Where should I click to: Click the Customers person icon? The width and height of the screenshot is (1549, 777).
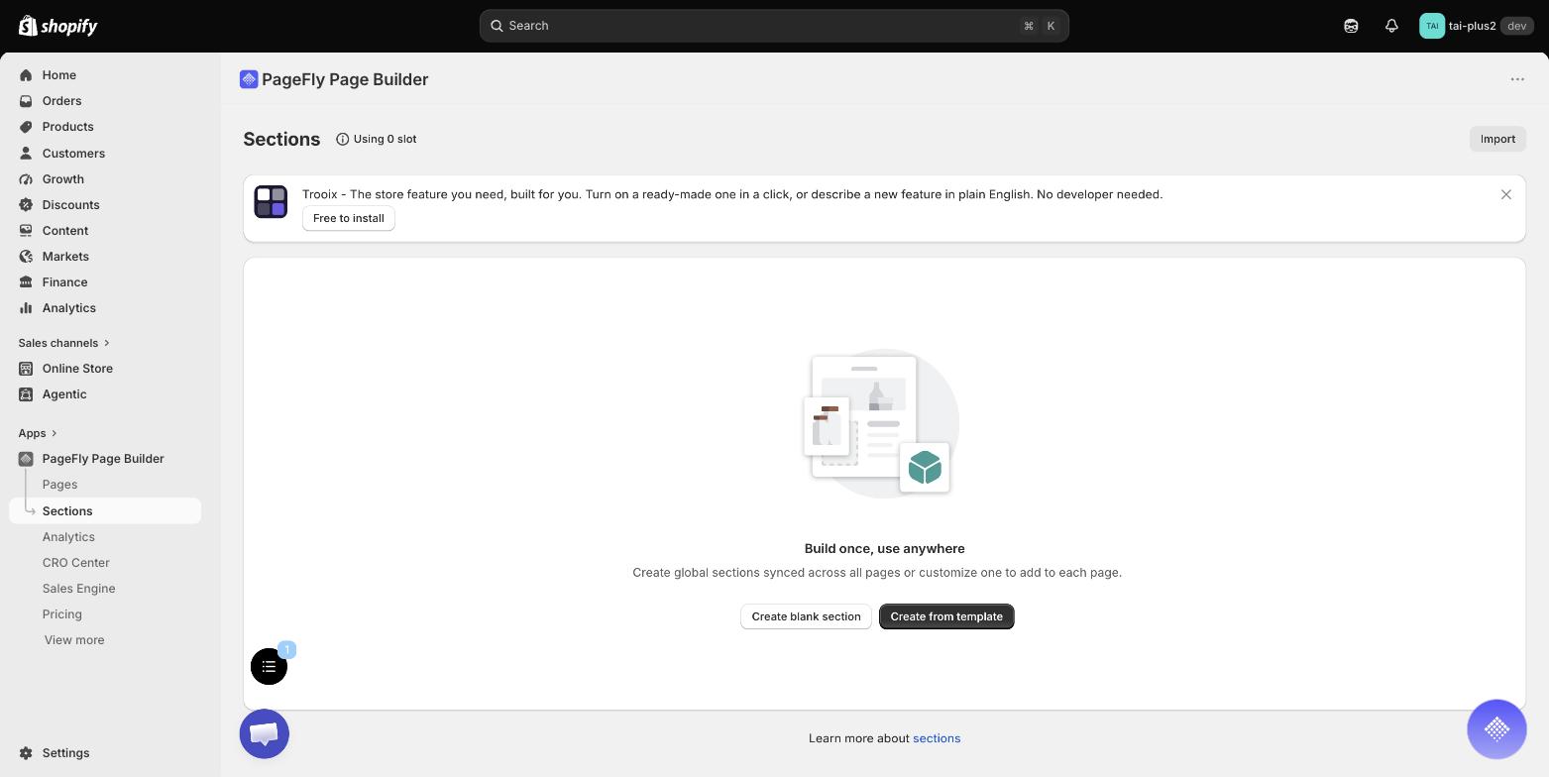(x=26, y=154)
